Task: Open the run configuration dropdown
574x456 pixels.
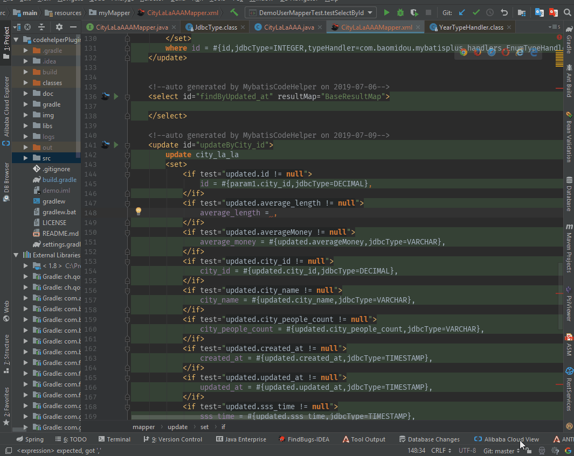Action: tap(310, 12)
